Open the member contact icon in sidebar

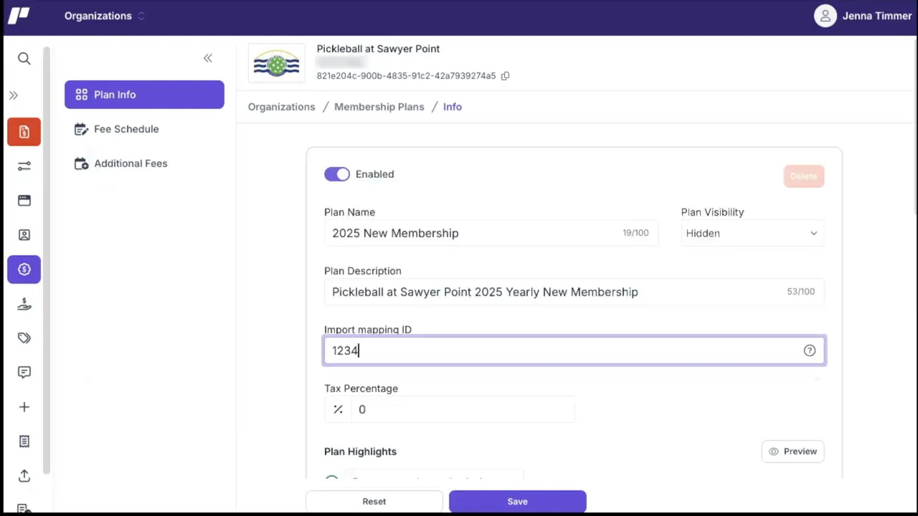point(24,234)
